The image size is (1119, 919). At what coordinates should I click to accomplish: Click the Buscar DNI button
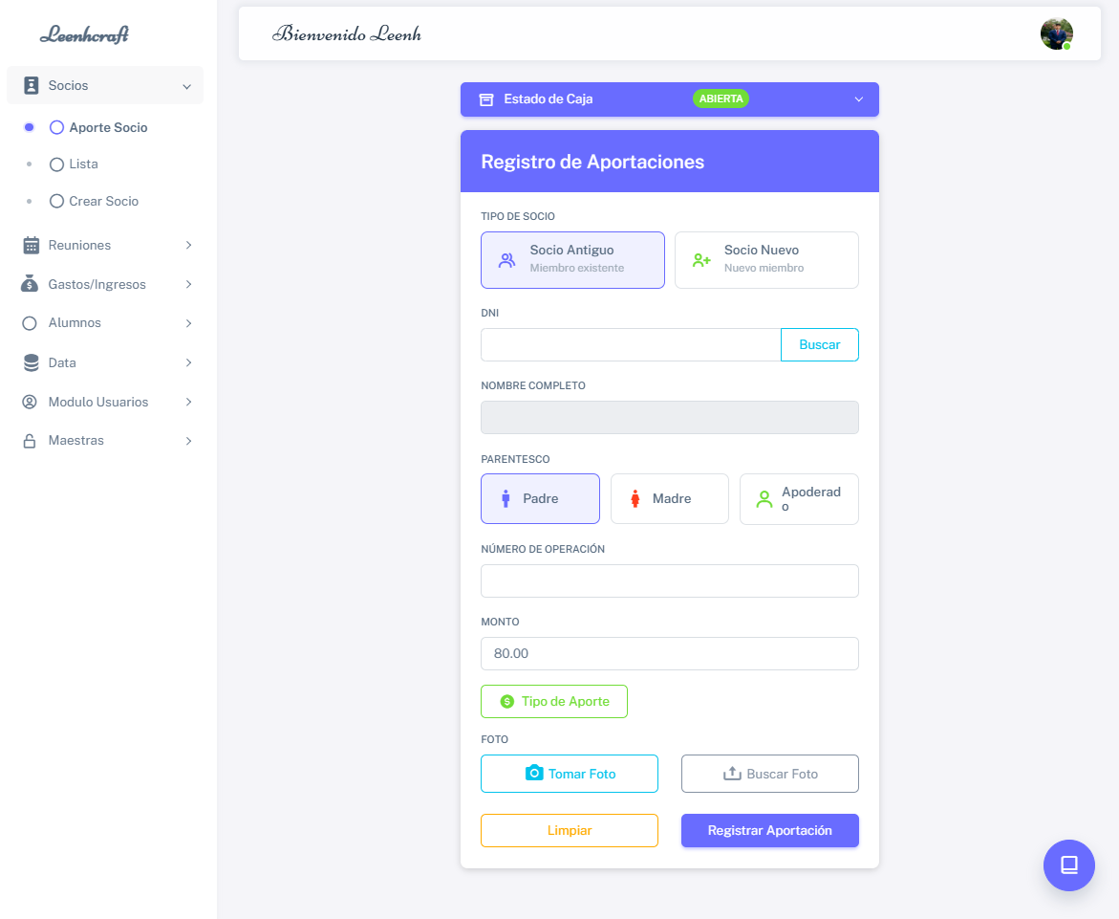[x=819, y=345]
